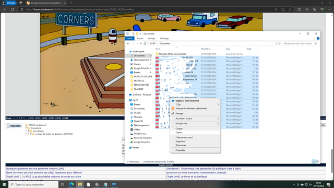The image size is (334, 188).
Task: Open SCANNER folder in sidebar
Action: tap(138, 89)
